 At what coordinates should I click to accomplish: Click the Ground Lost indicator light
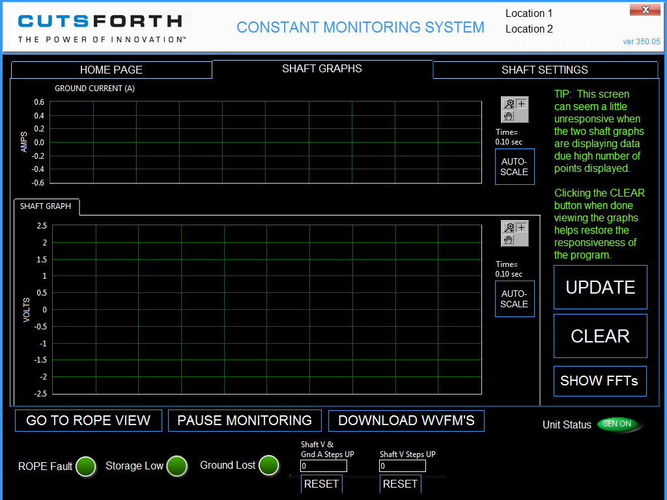268,465
